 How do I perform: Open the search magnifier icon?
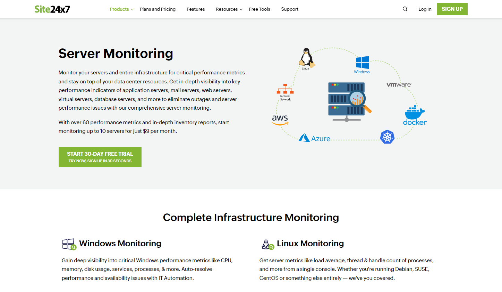tap(405, 9)
